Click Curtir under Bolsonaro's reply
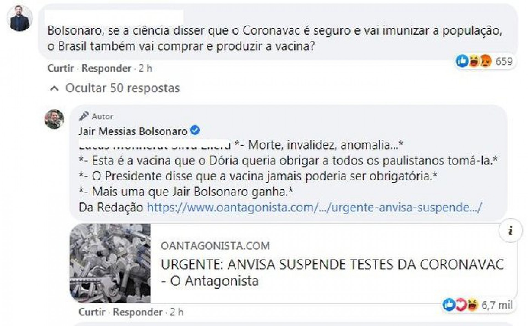The height and width of the screenshot is (326, 528). [92, 312]
